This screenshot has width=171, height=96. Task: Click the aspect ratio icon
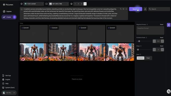[x=46, y=4]
